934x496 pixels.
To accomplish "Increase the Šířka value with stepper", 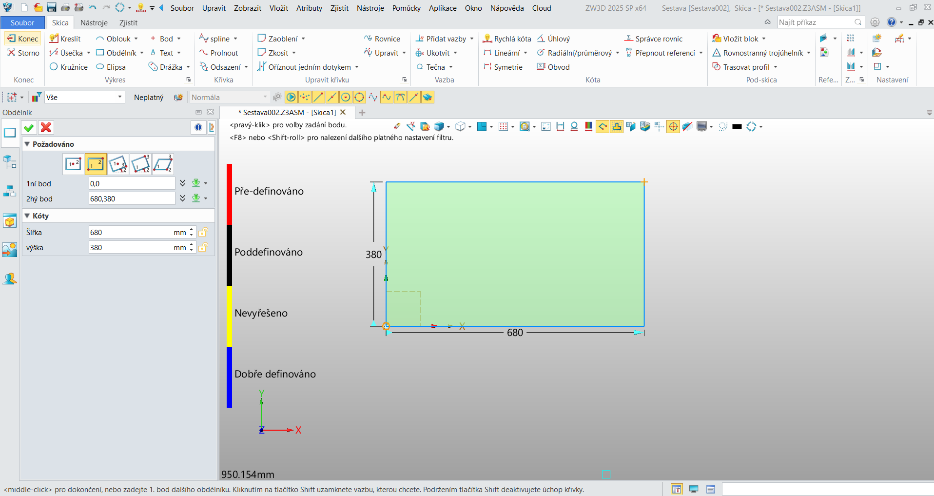I will 192,229.
